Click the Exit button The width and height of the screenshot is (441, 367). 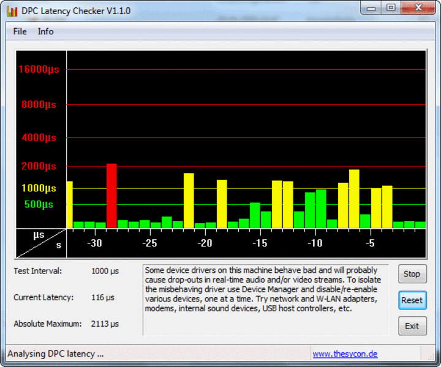coord(412,326)
